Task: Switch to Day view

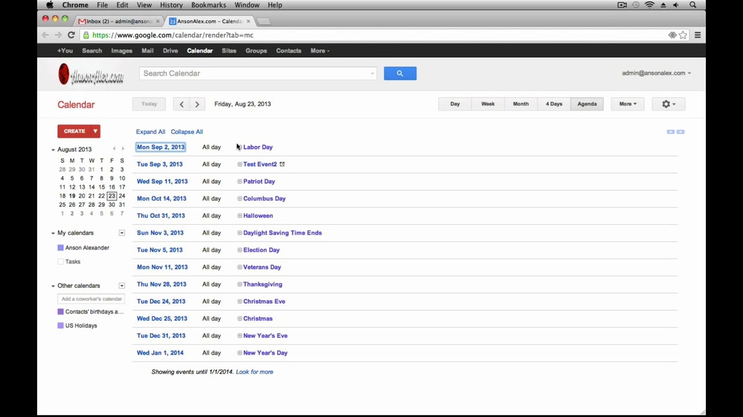Action: pos(455,104)
